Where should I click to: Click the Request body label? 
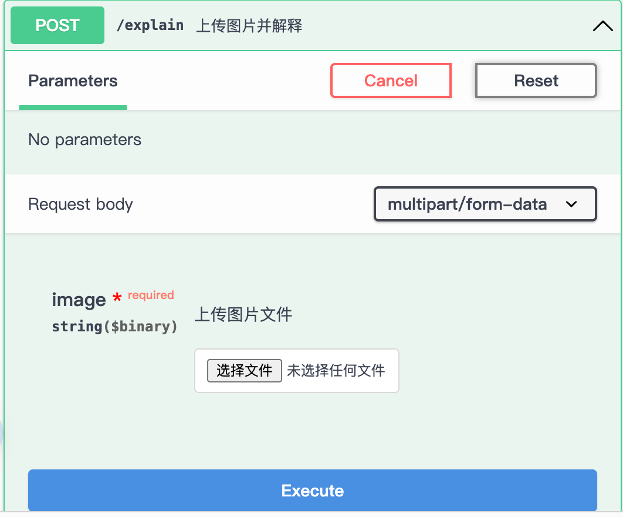pos(80,204)
